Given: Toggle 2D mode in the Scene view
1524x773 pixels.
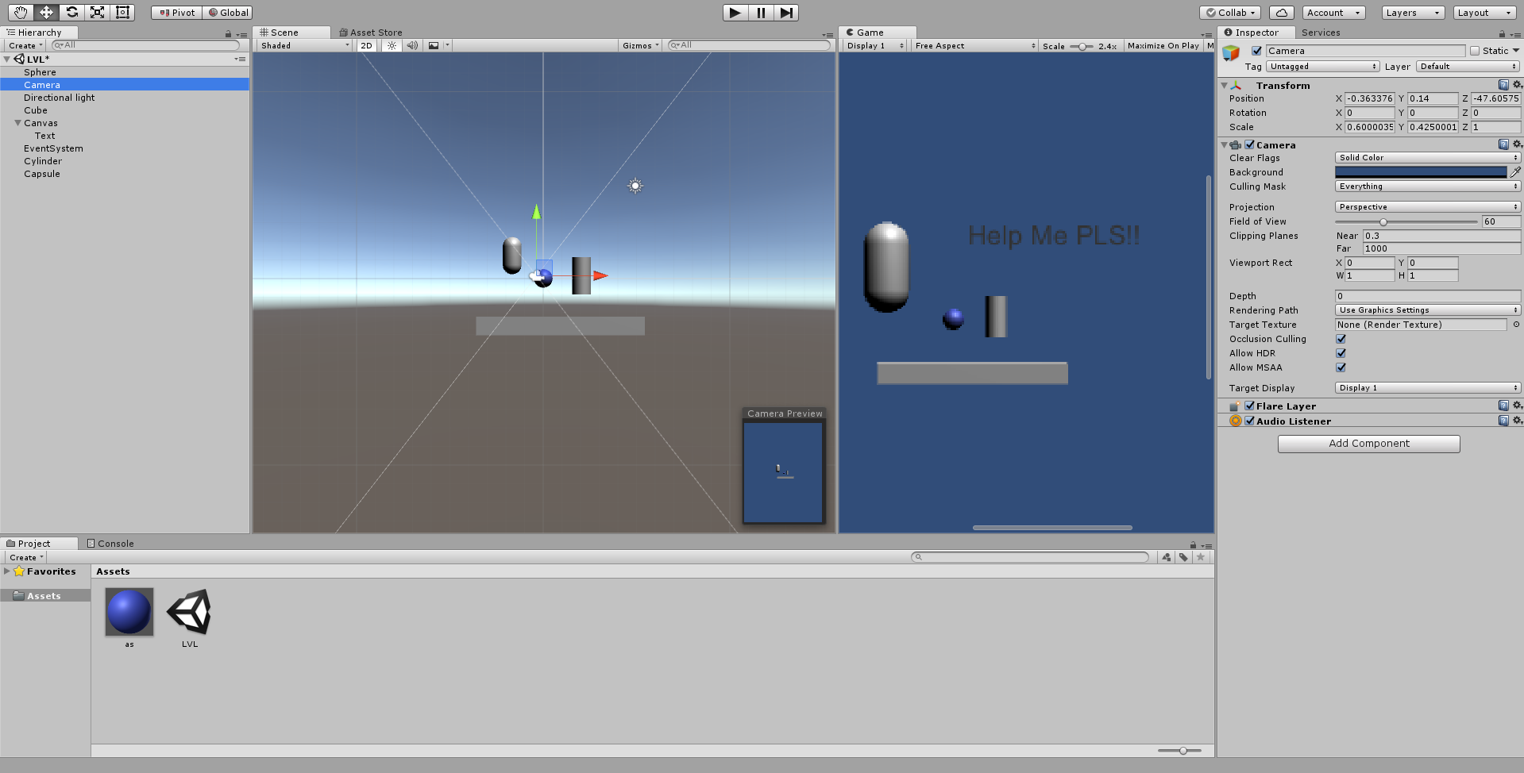Looking at the screenshot, I should [x=366, y=45].
